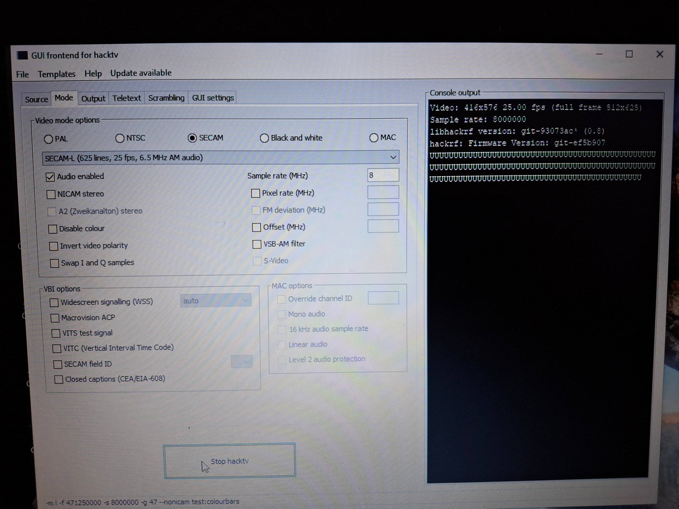Close the hacktv GUI window
The image size is (679, 509).
click(x=659, y=54)
